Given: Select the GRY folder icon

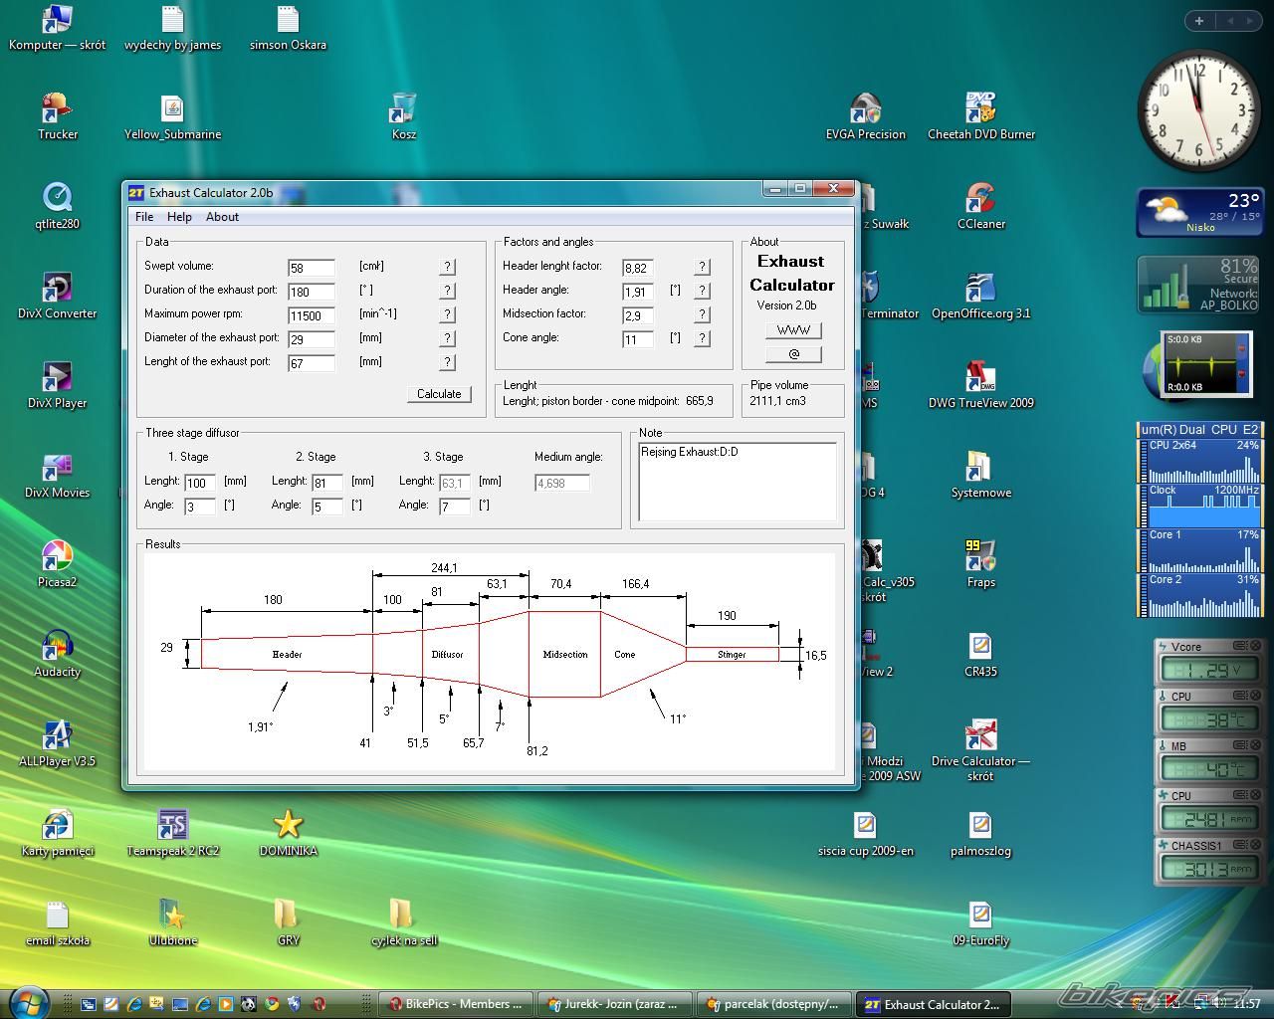Looking at the screenshot, I should pos(289,921).
